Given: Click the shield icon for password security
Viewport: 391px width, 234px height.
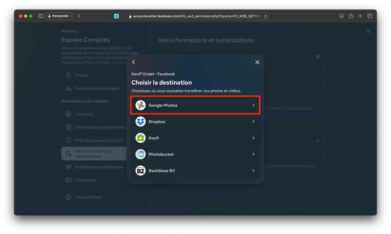Looking at the screenshot, I should [x=68, y=141].
